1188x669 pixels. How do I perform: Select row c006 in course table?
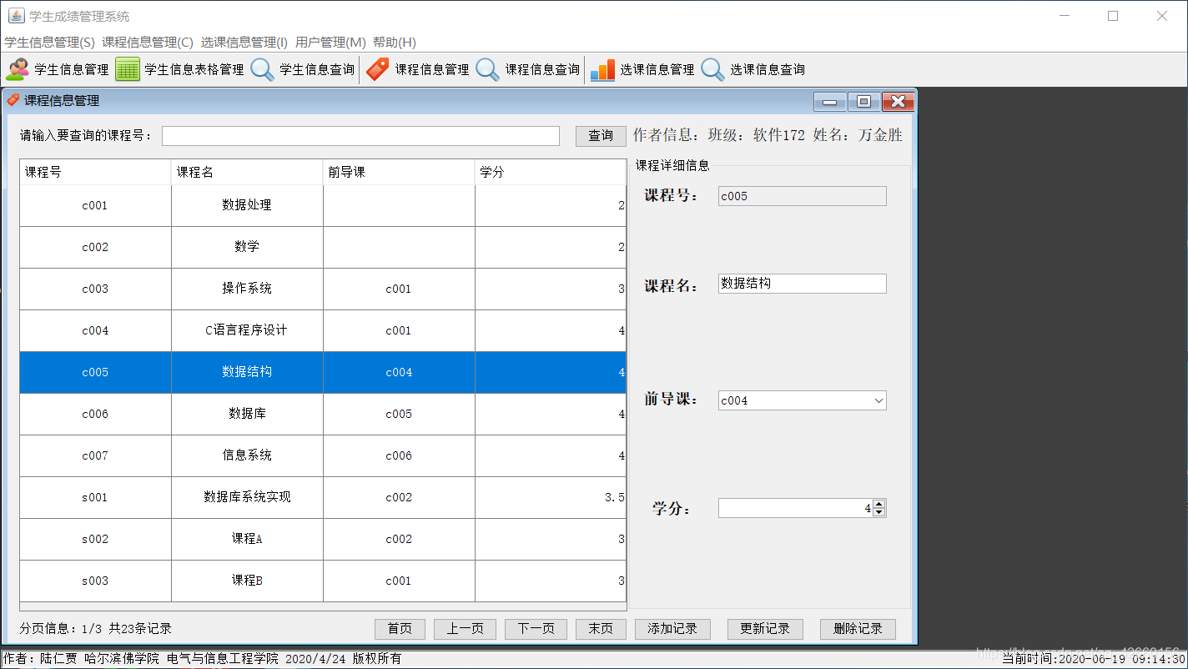323,414
